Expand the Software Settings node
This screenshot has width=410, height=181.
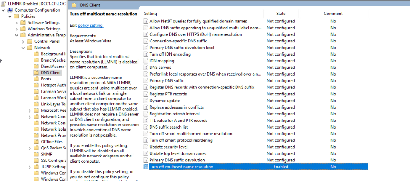[x=16, y=23]
